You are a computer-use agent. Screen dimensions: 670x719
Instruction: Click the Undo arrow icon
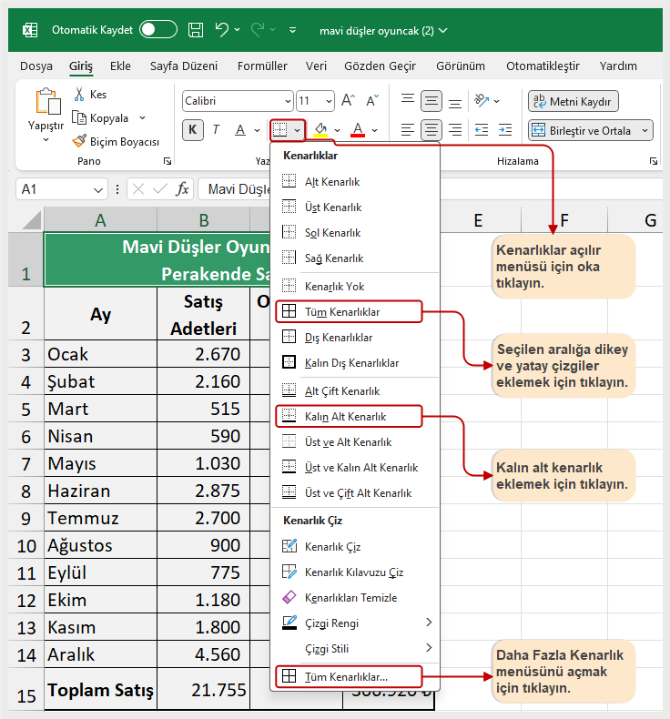point(222,30)
